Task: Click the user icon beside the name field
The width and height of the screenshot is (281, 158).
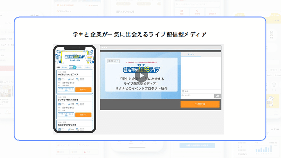Action: click(183, 91)
